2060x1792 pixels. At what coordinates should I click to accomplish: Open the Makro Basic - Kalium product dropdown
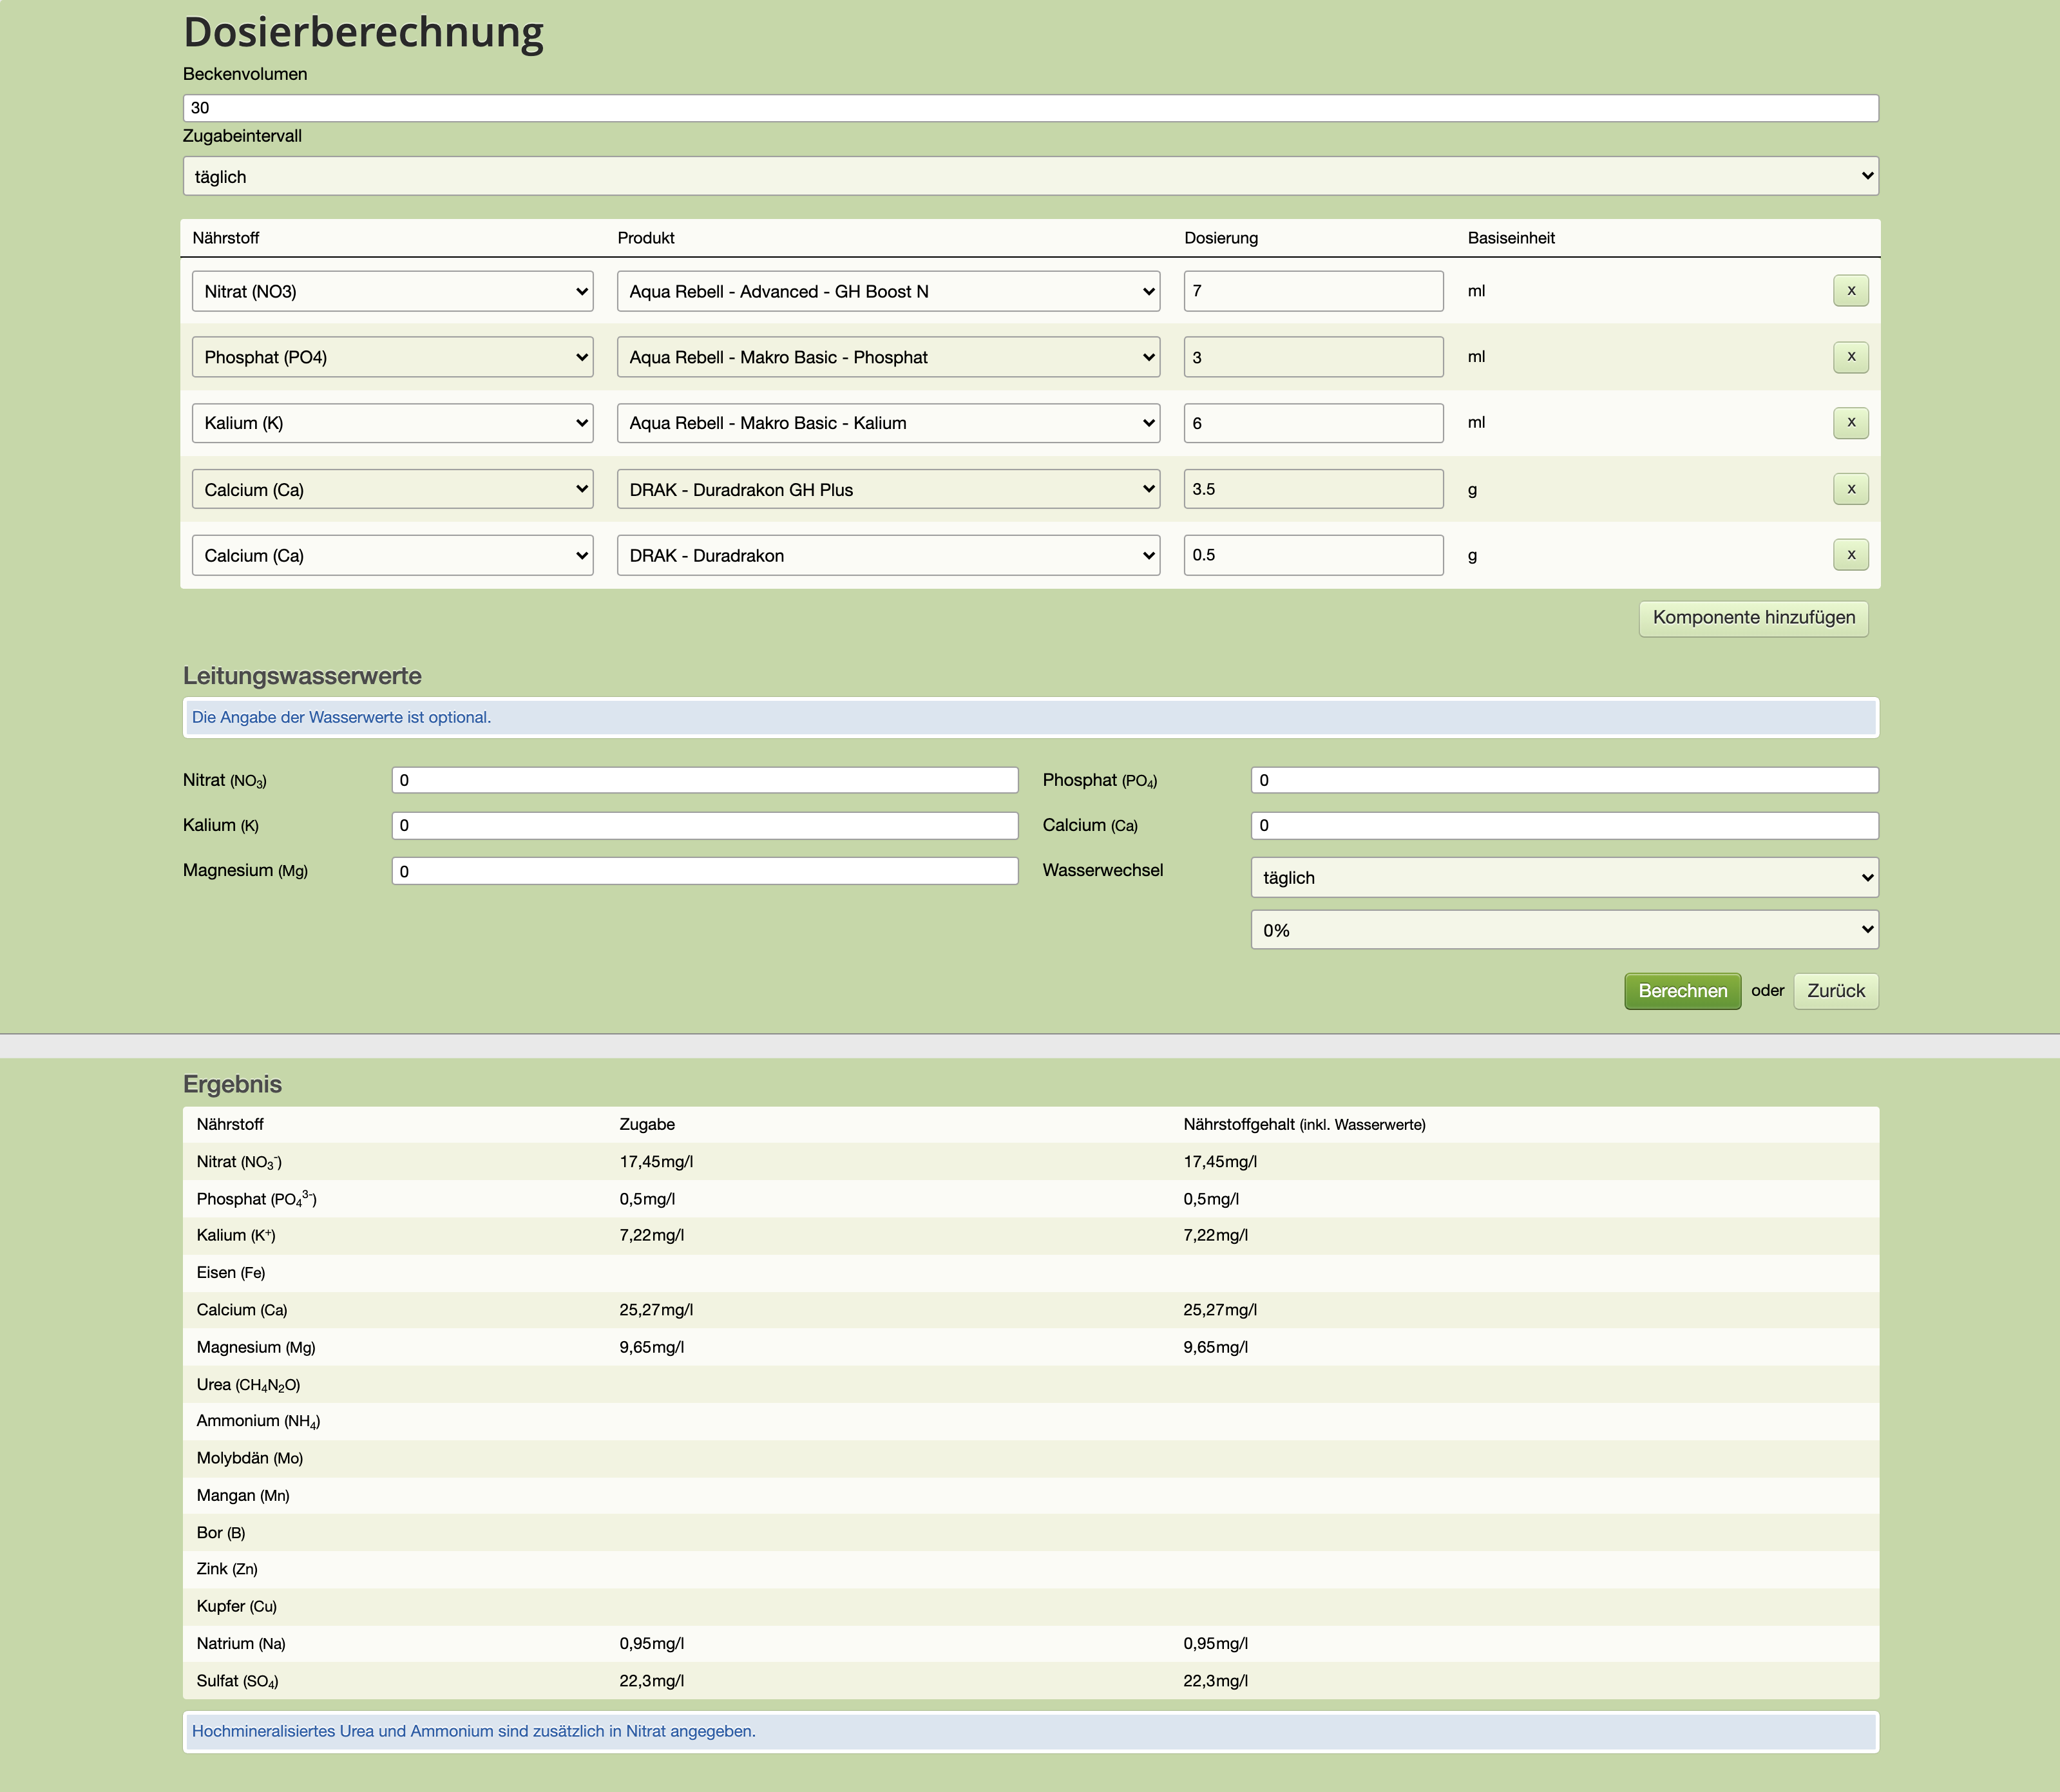coord(888,423)
